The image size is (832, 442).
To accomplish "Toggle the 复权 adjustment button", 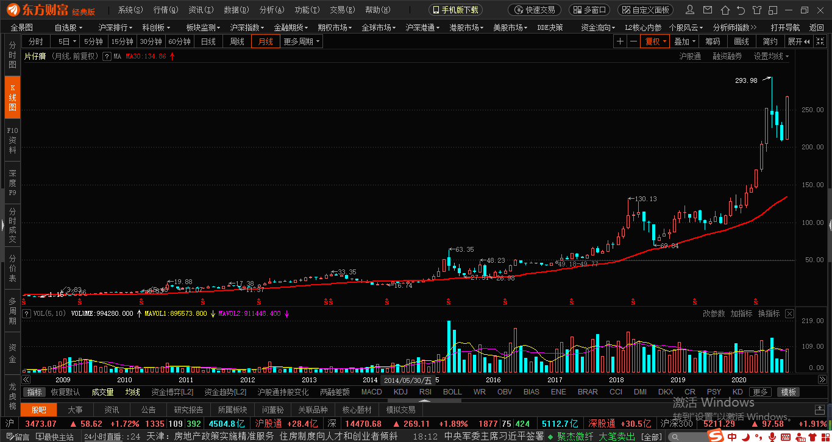I will tap(656, 41).
